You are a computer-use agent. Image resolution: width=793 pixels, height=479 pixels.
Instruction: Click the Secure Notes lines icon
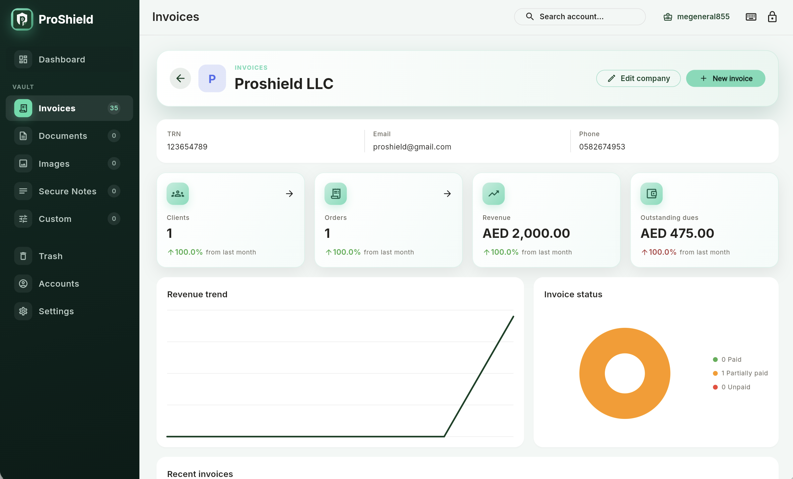tap(23, 191)
